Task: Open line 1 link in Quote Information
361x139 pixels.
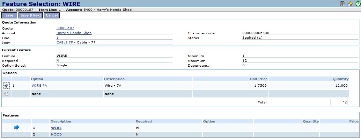Action: [57, 38]
